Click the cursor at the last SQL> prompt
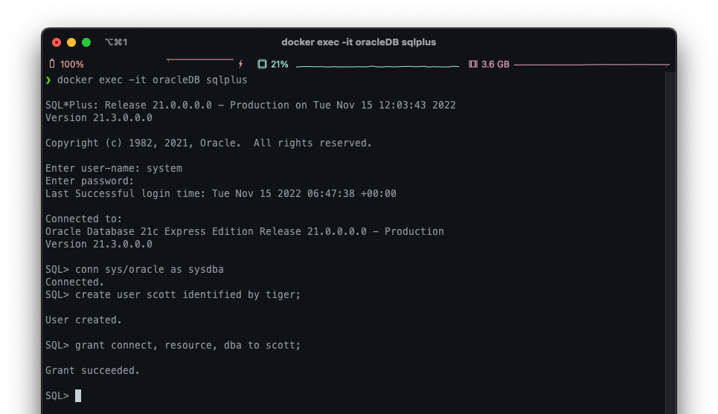The width and height of the screenshot is (718, 414). (78, 395)
